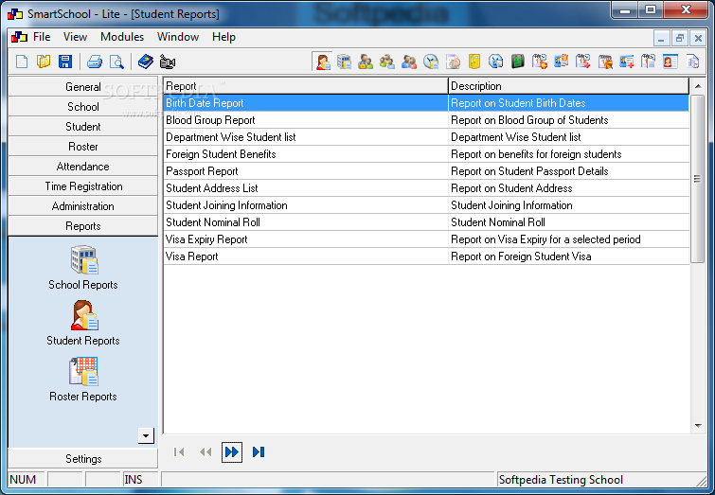Image resolution: width=715 pixels, height=495 pixels.
Task: Click the sidebar scroll-down arrow button
Action: pyautogui.click(x=146, y=435)
